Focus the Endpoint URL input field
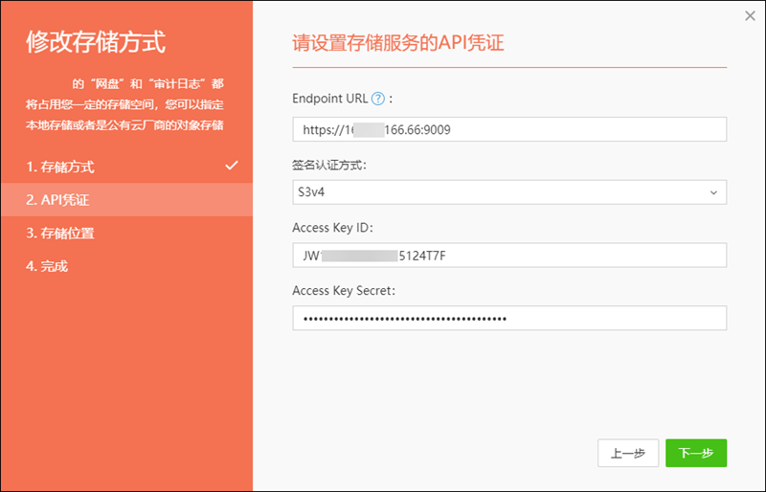766x492 pixels. [509, 129]
